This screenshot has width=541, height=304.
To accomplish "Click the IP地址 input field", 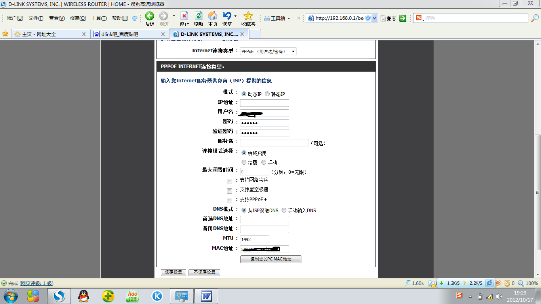I will click(x=265, y=103).
